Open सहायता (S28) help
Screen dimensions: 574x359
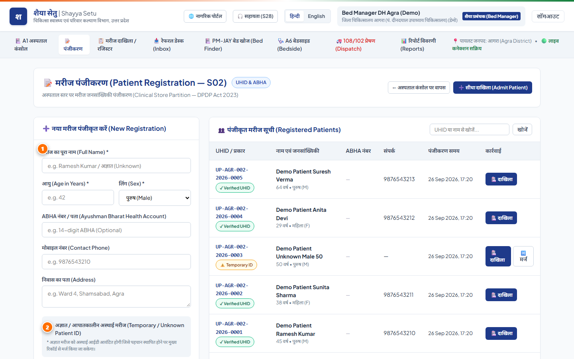click(256, 16)
